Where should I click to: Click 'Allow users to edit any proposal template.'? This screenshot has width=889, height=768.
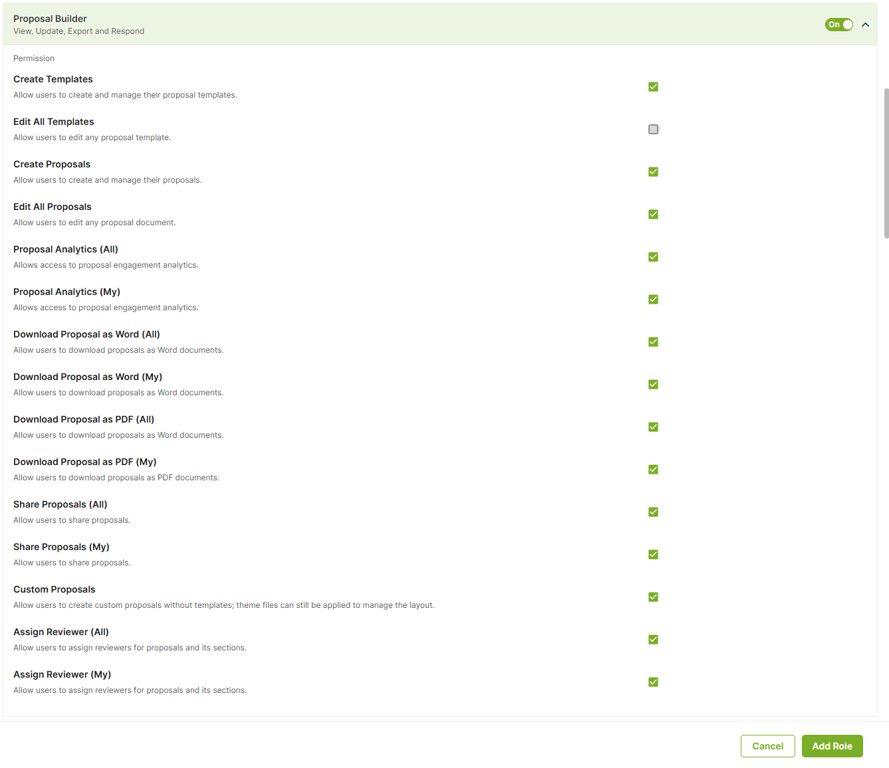(x=92, y=138)
